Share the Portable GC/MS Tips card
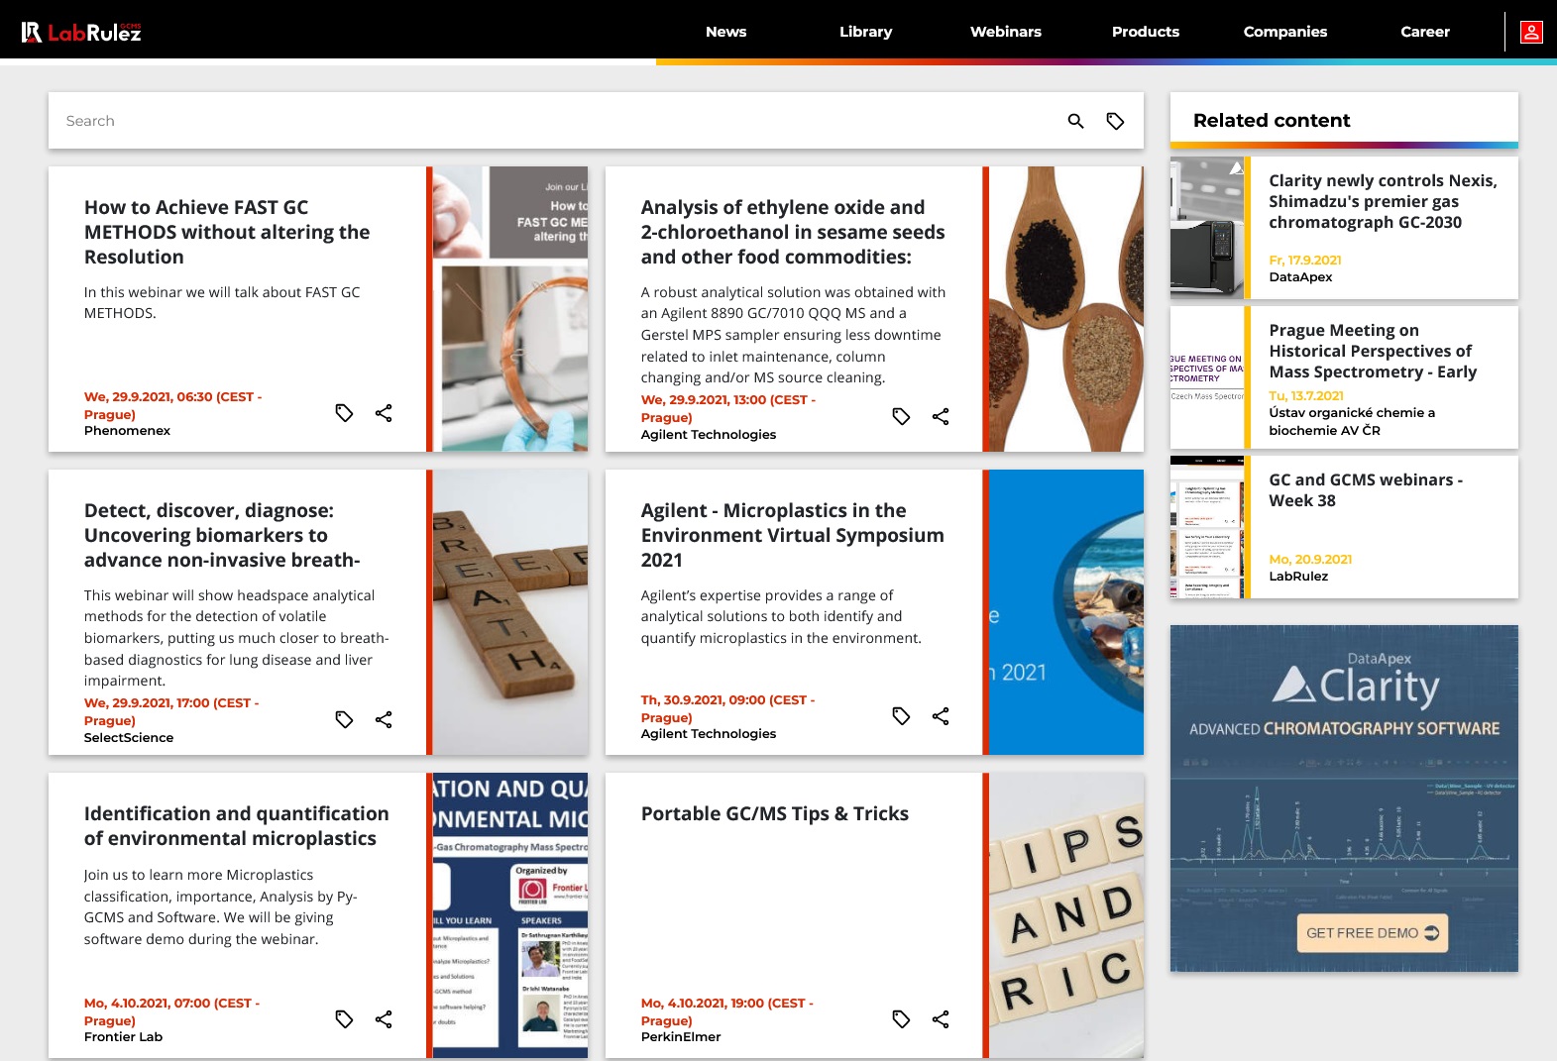 pyautogui.click(x=941, y=1019)
